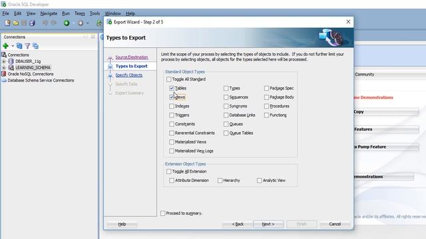Select the LEARNING_SCHEMA connection icon
This screenshot has height=239, width=426.
click(x=11, y=68)
